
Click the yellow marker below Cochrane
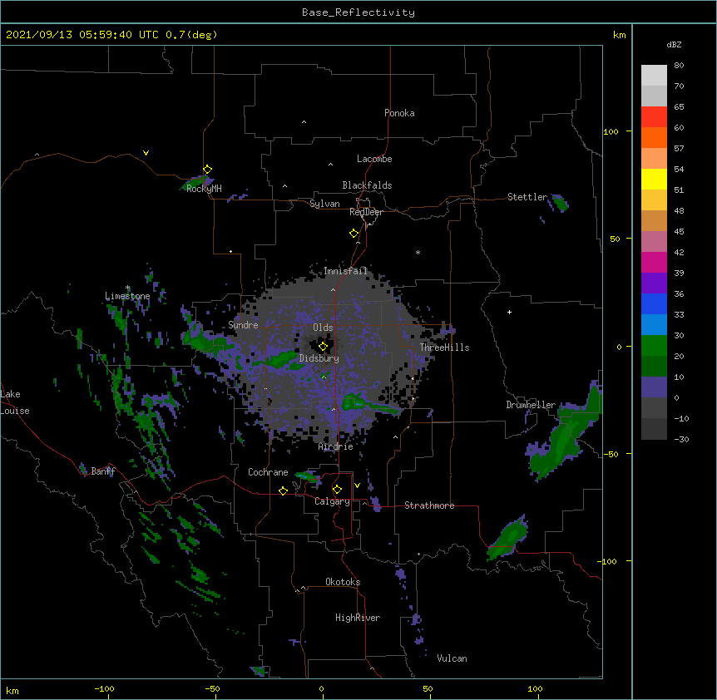pyautogui.click(x=283, y=490)
